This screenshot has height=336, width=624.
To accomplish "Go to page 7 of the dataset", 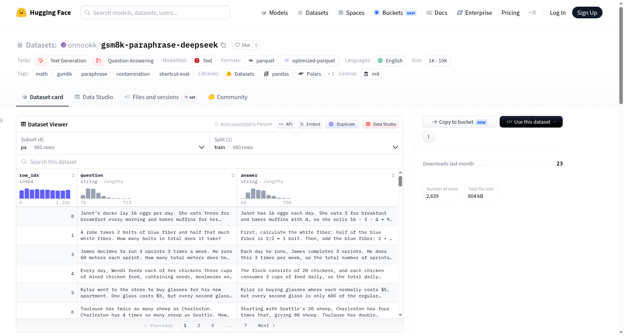I will (x=246, y=325).
